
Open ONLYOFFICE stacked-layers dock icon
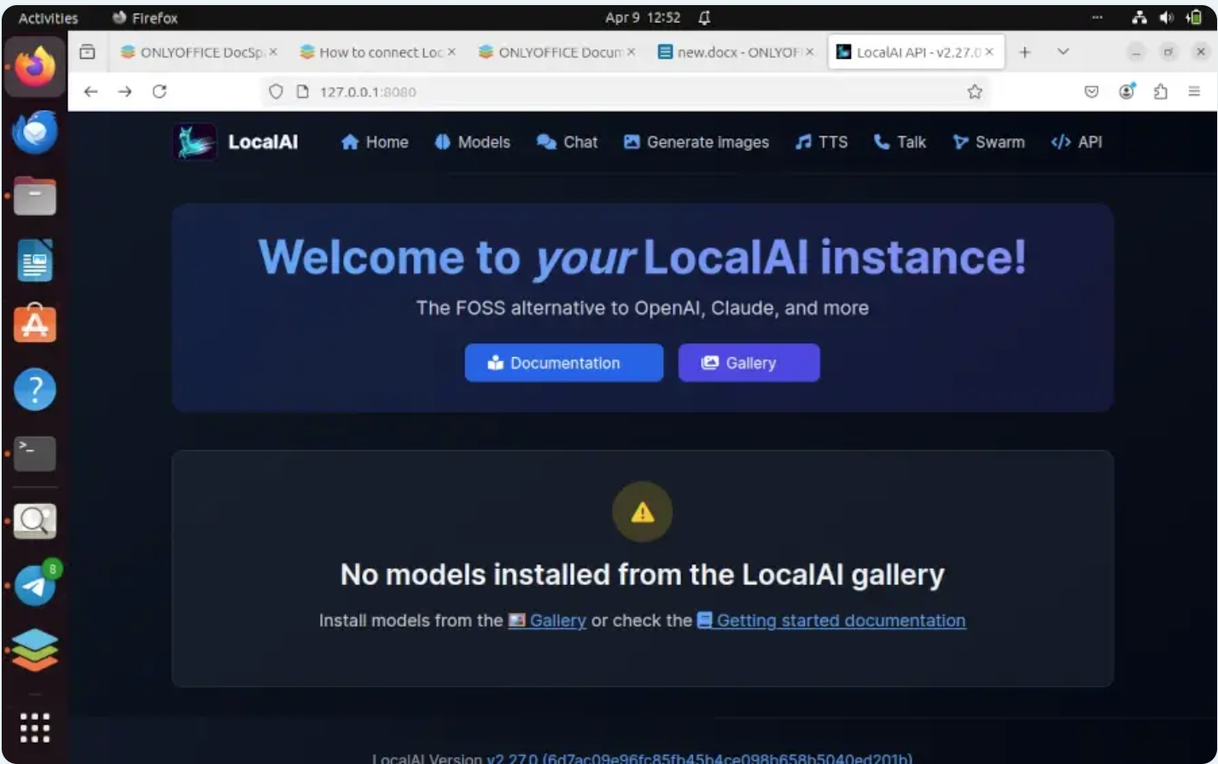pyautogui.click(x=35, y=650)
